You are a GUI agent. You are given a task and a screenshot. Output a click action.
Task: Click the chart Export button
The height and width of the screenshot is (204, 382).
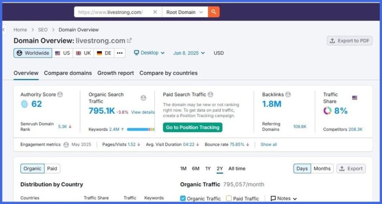(x=351, y=168)
